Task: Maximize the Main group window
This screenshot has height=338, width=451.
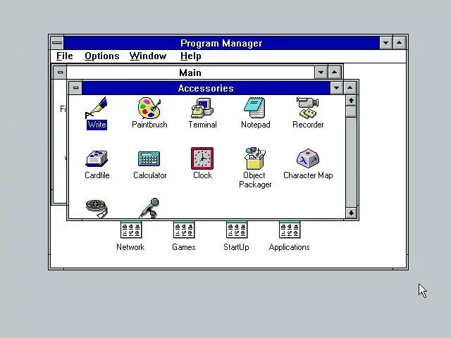Action: coord(334,73)
